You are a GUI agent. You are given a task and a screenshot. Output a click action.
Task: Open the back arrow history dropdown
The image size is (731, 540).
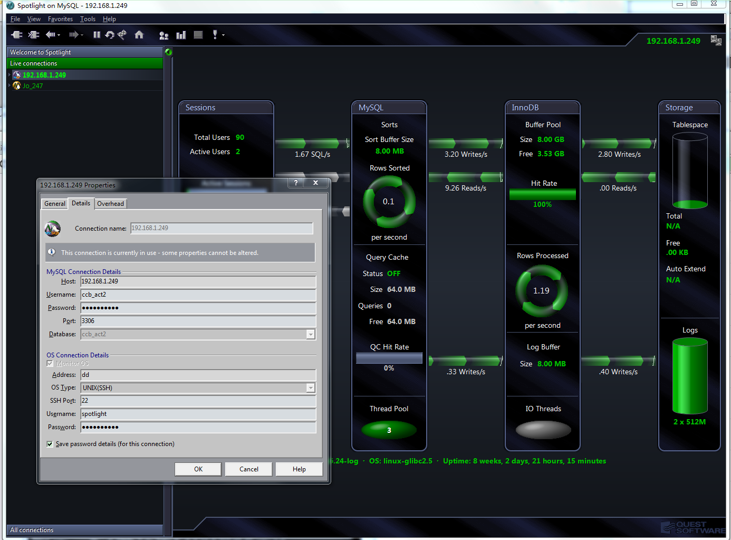59,35
